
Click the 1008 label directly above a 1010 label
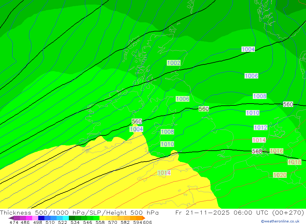167,132
